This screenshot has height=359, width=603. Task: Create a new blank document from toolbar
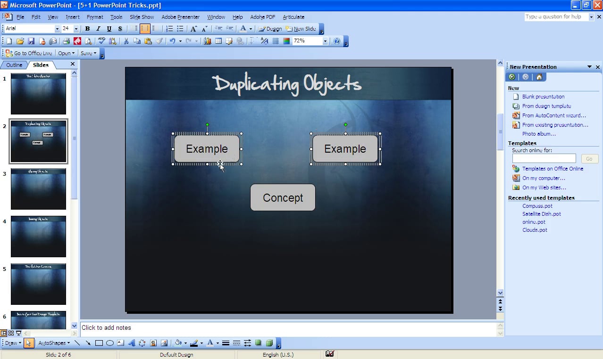coord(9,41)
